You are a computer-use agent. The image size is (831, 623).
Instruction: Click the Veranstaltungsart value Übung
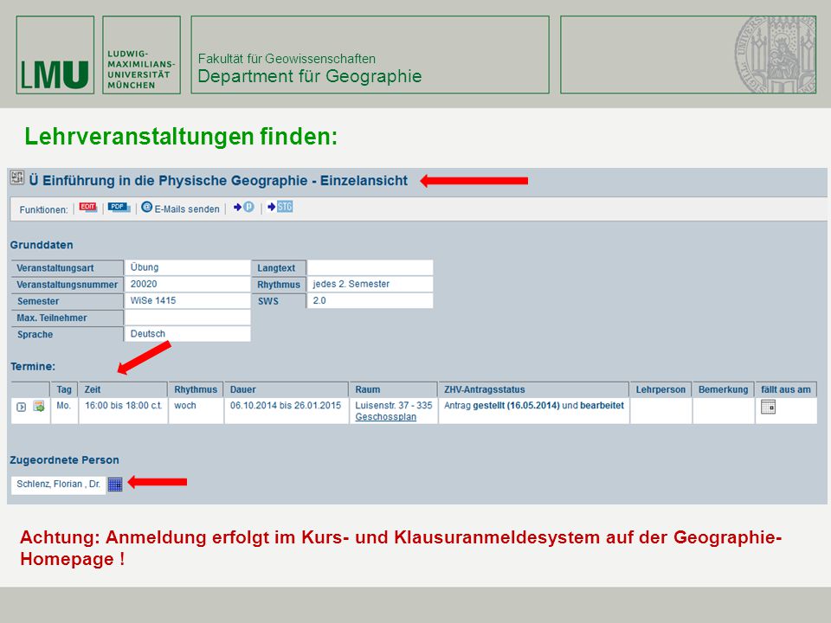145,267
